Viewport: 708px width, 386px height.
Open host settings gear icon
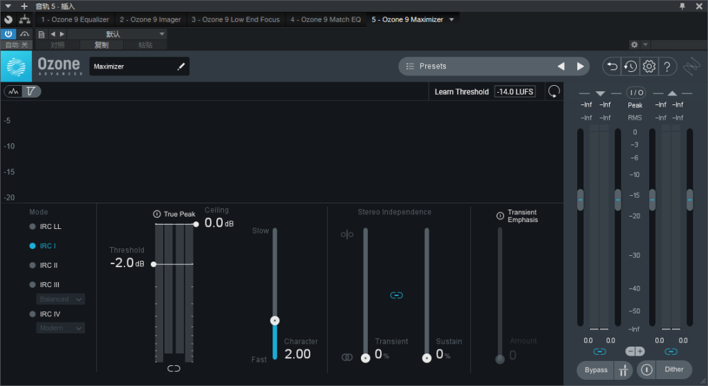coord(635,45)
